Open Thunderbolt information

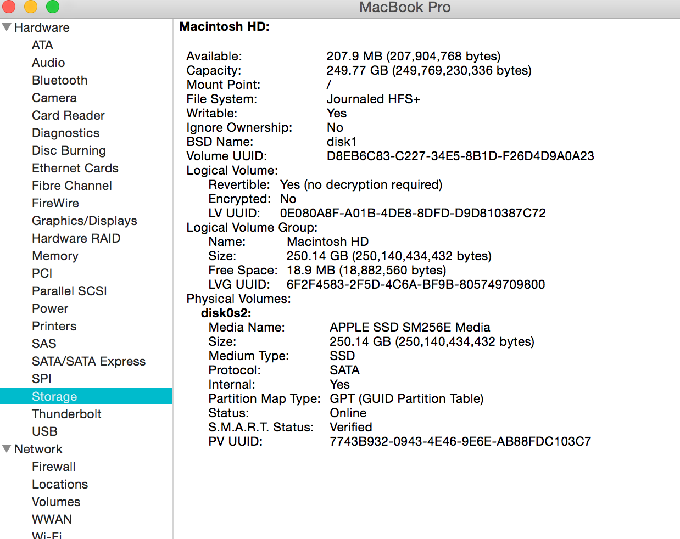(x=66, y=414)
